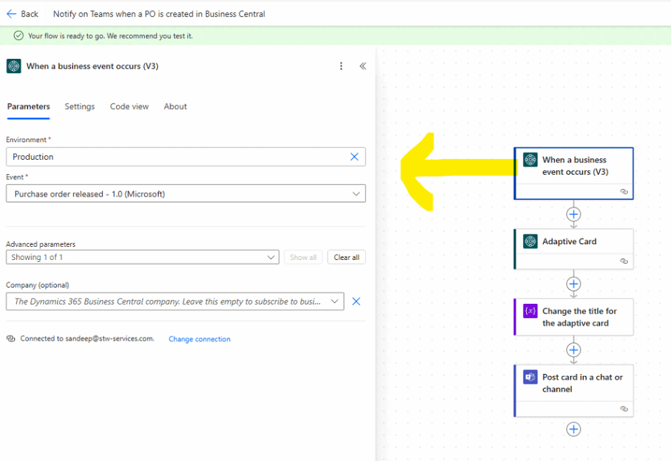Click the Change connection link

click(x=199, y=339)
